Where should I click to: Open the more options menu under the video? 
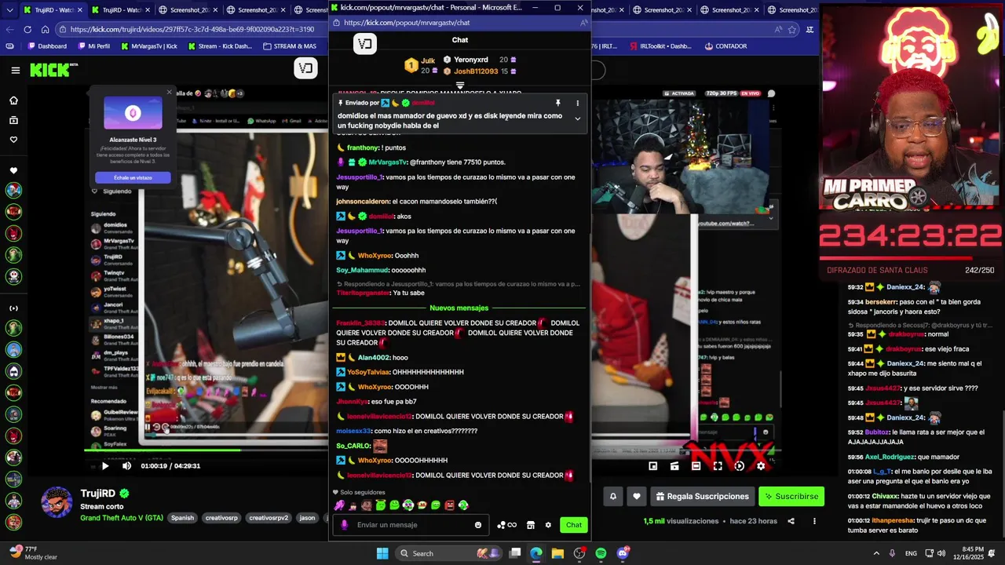click(814, 521)
